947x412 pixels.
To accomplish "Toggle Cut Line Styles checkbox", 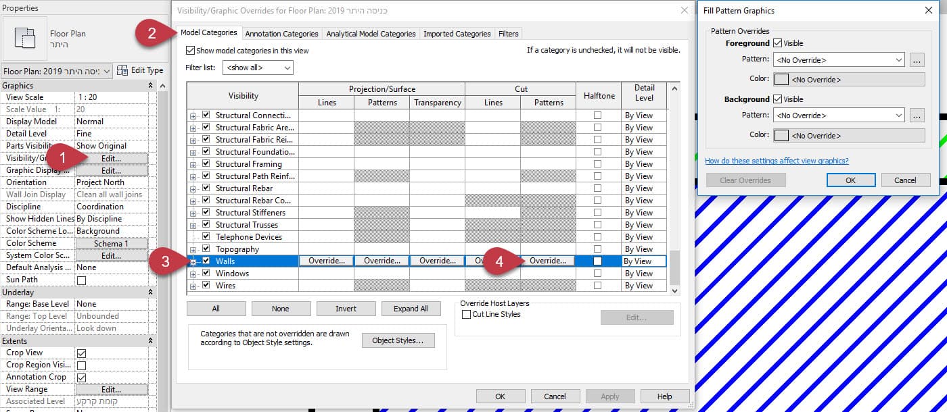I will point(466,314).
